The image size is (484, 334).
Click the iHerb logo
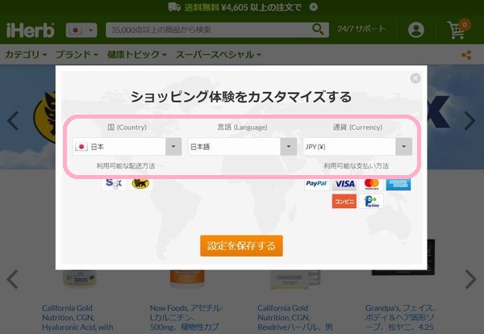pyautogui.click(x=31, y=30)
